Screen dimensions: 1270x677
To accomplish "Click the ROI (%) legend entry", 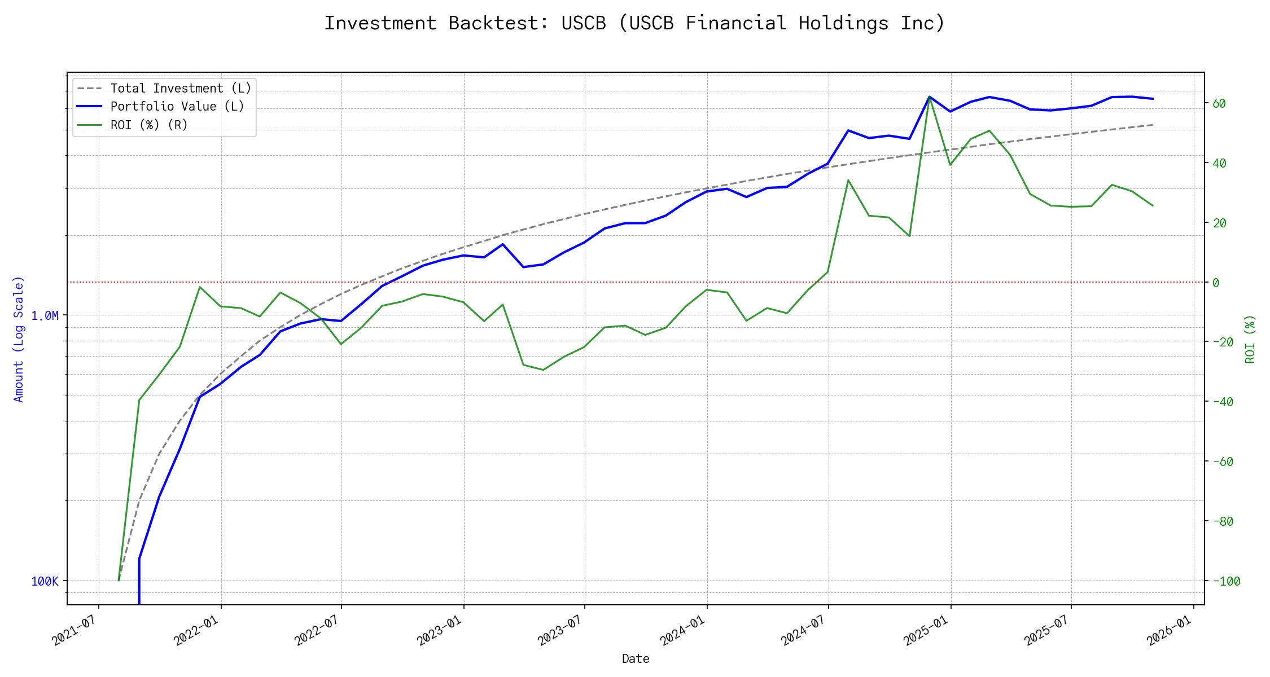I will [x=149, y=125].
